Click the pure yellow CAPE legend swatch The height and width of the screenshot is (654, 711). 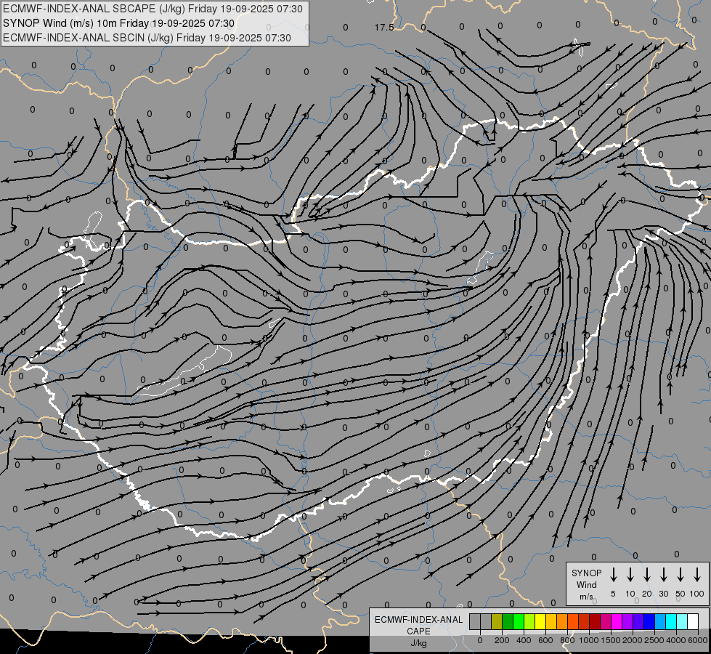coord(540,621)
